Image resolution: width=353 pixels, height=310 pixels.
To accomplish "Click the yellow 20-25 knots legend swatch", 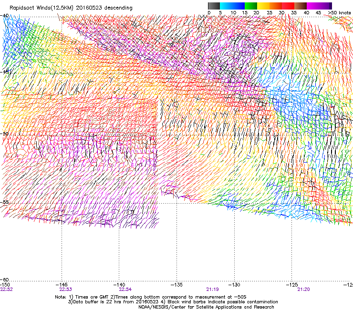I will point(263,6).
